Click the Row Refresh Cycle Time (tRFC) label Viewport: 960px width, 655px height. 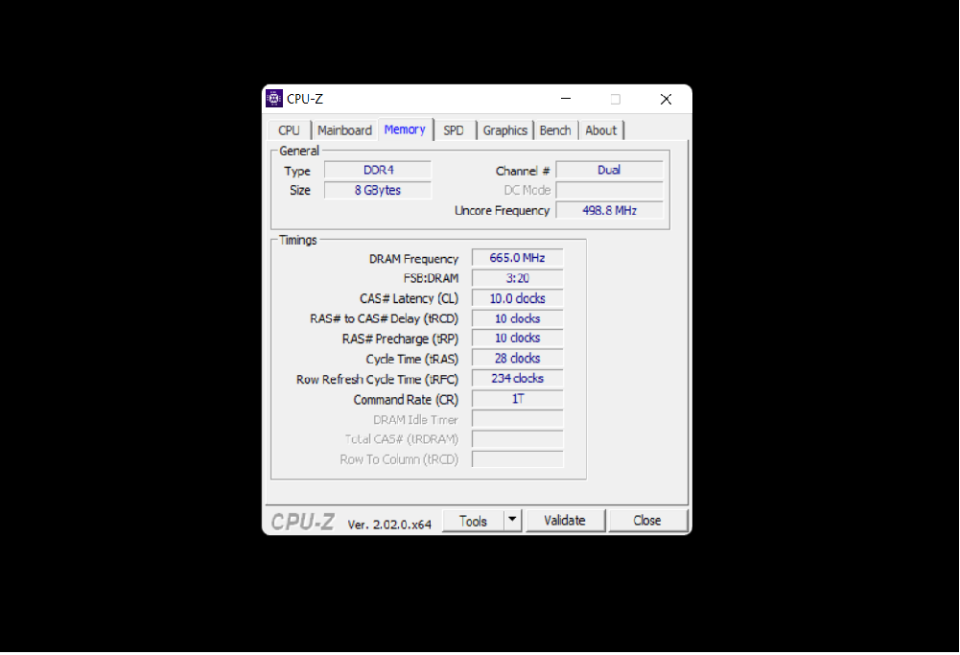(377, 380)
